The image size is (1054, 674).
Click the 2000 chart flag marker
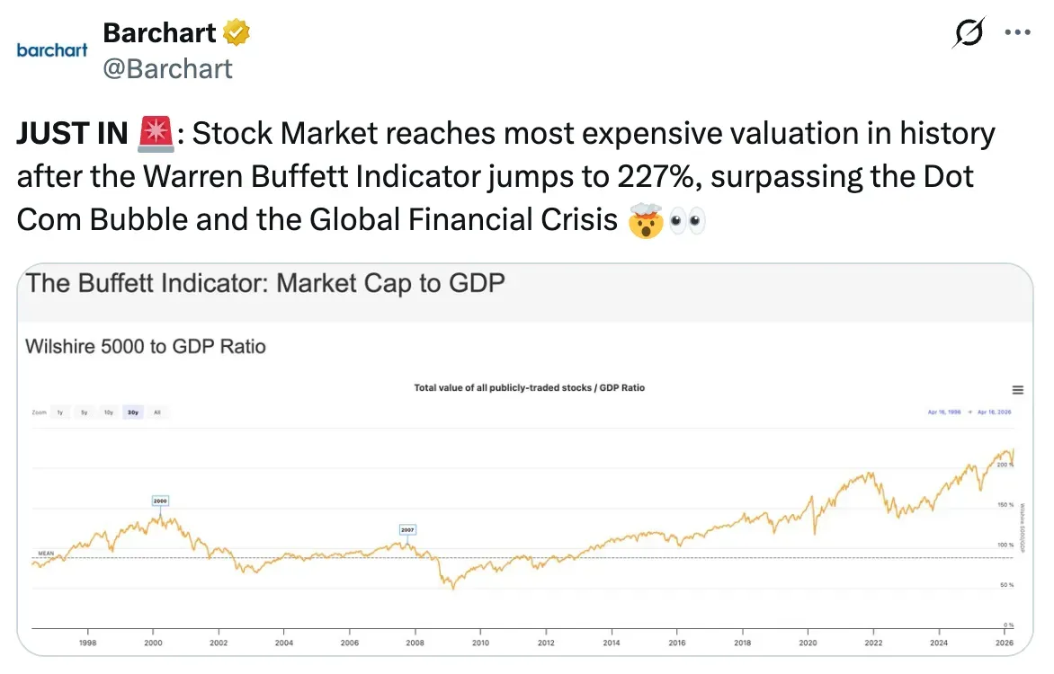pyautogui.click(x=160, y=501)
